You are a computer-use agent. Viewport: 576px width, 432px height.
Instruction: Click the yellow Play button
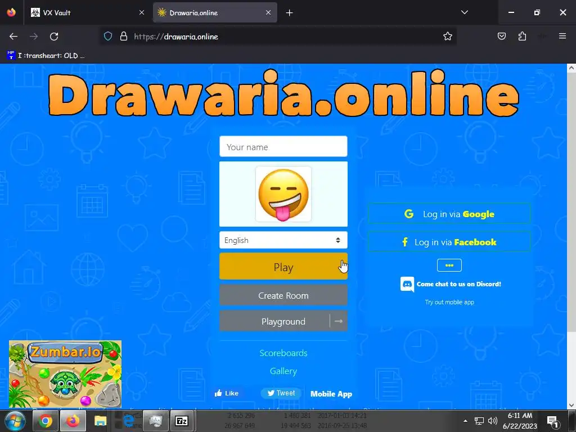283,266
